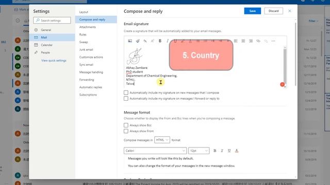Click the Settings panel vertical scrollbar

pos(295,54)
